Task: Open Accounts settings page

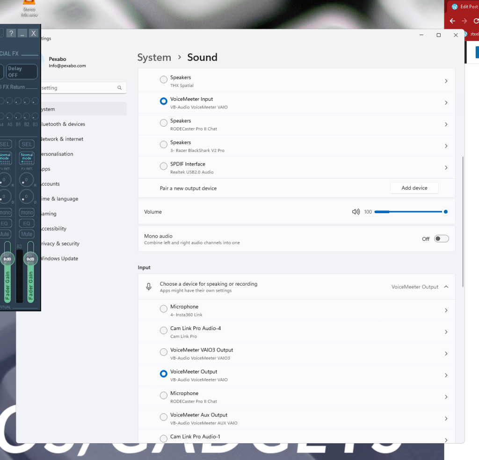Action: click(83, 184)
